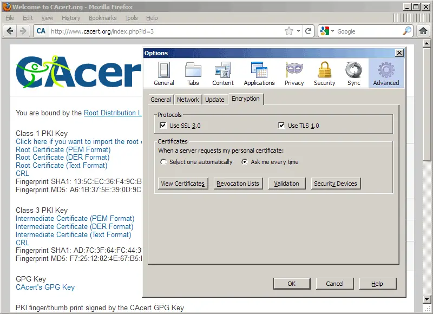The height and width of the screenshot is (314, 433).
Task: Go back with the browser Back arrow
Action: tap(10, 31)
